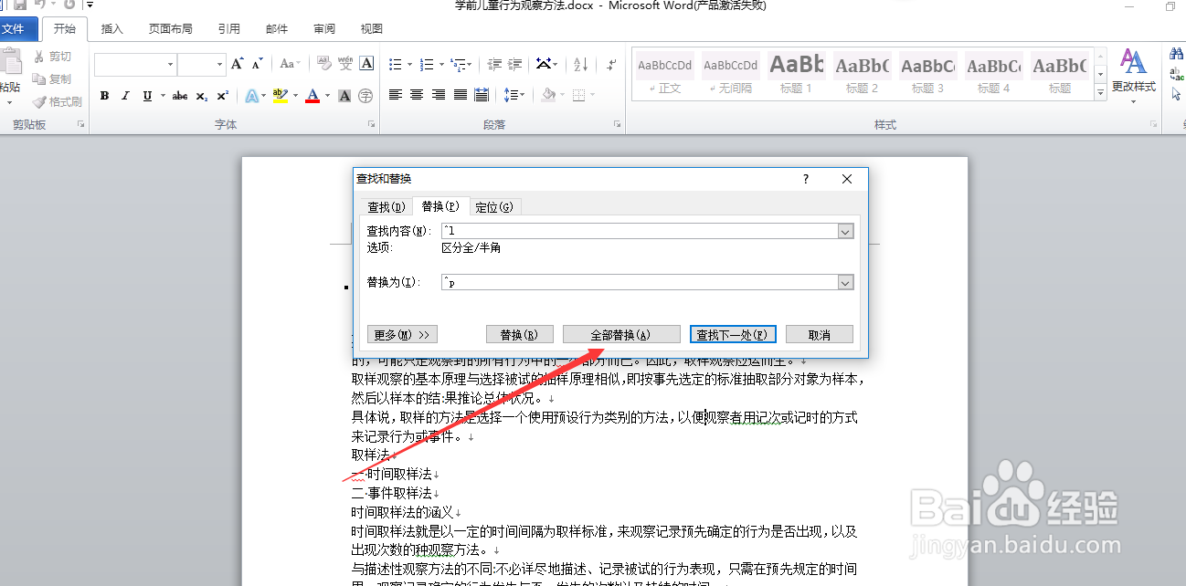Screen dimensions: 1186x586
Task: Switch to the Review (审阅) tab
Action: tap(324, 29)
